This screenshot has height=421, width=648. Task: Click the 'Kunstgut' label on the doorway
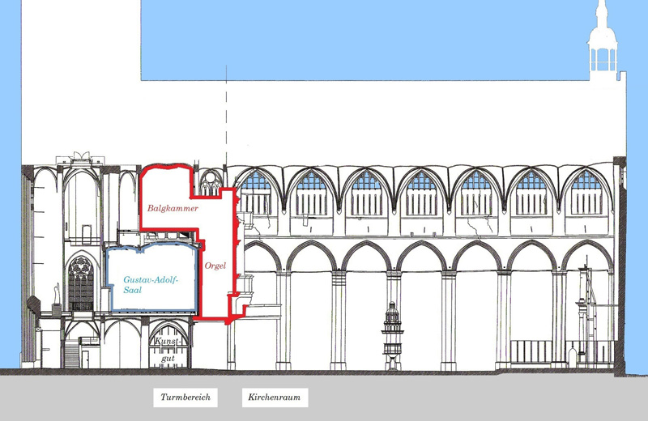[x=168, y=350]
